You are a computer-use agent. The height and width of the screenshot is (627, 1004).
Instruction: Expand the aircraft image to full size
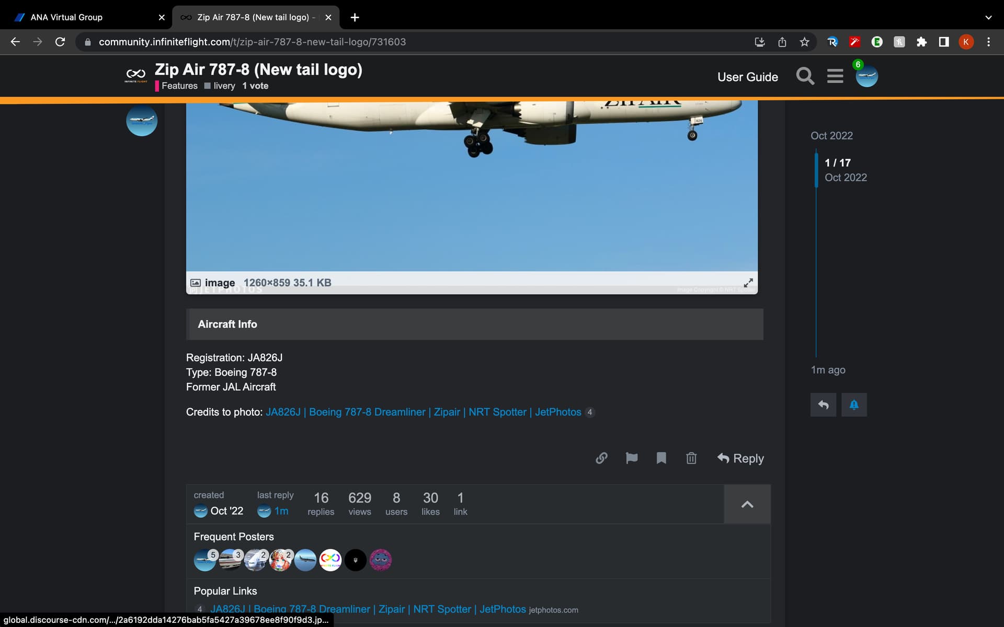point(748,283)
